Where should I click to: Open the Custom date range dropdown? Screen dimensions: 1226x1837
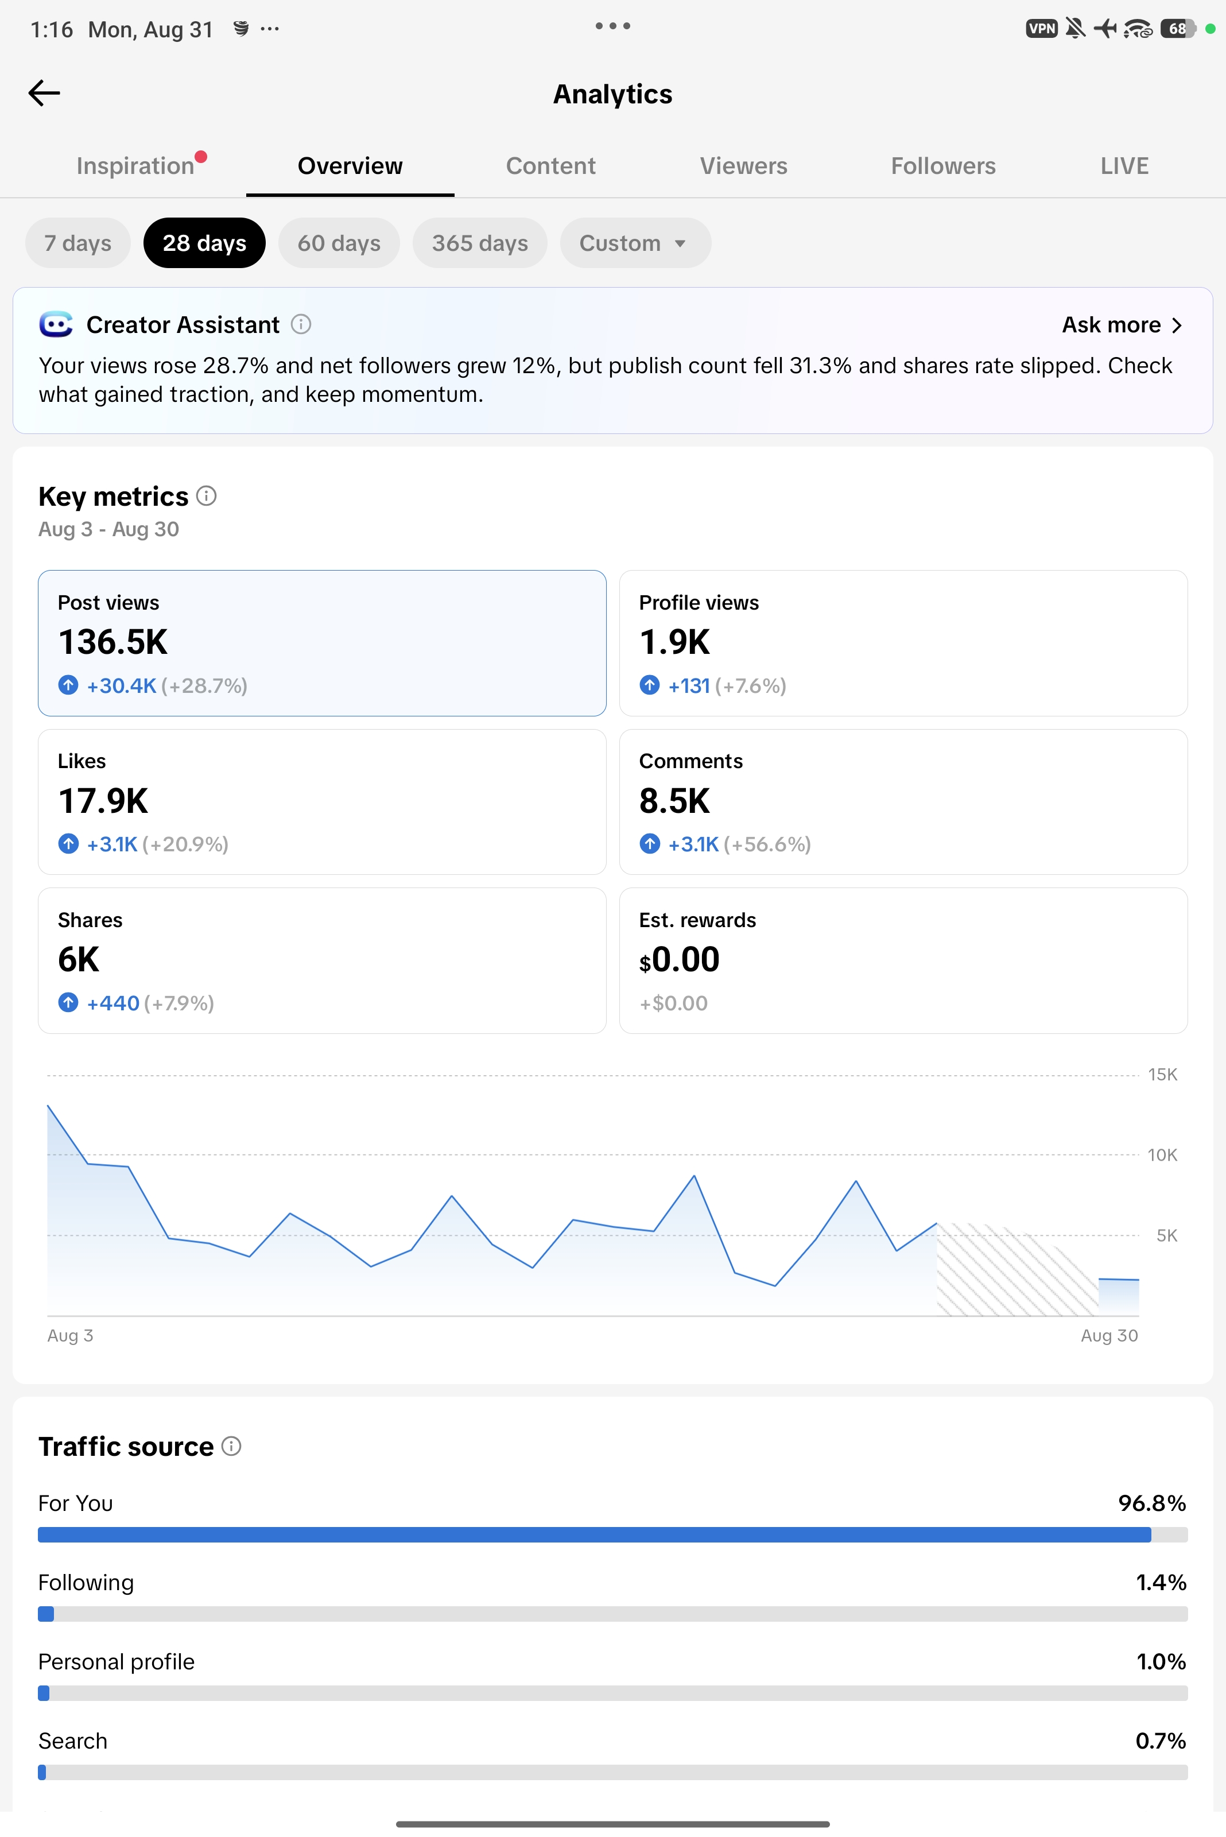636,243
